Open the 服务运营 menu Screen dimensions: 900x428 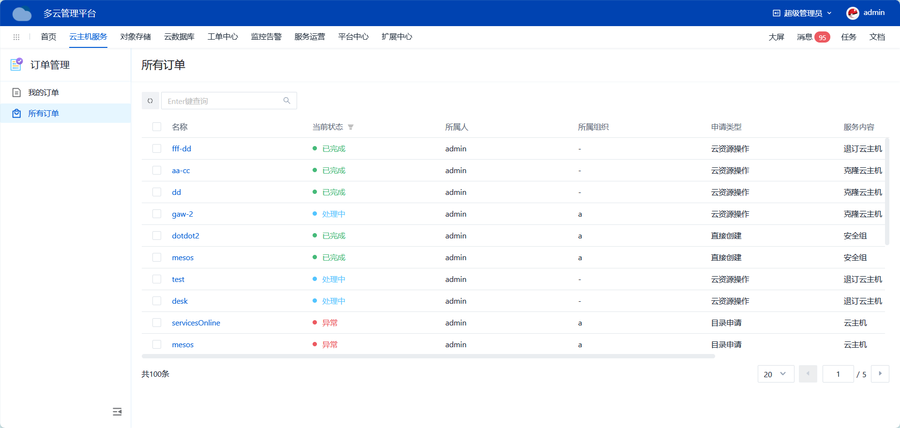point(310,37)
